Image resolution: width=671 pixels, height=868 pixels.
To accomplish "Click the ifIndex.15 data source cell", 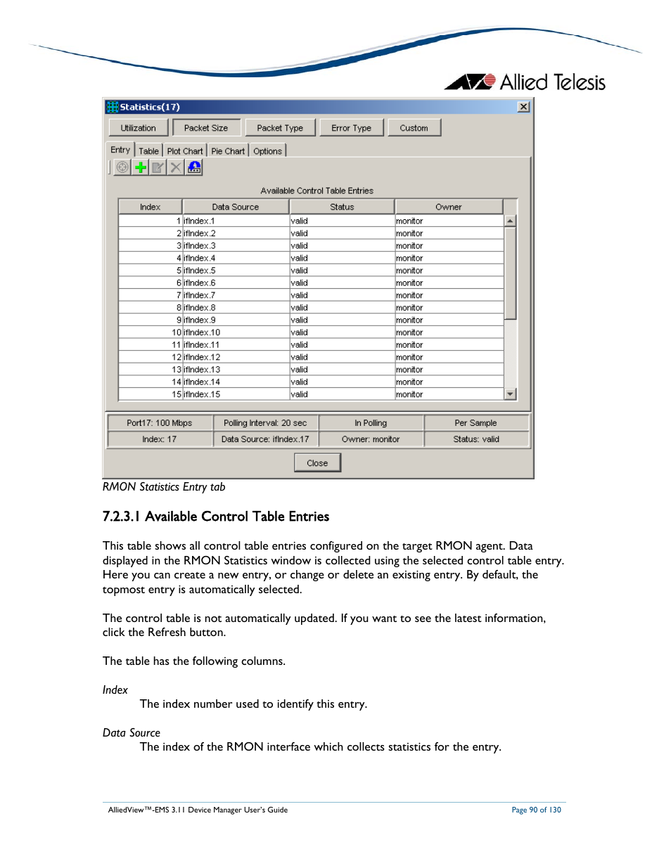I will click(236, 394).
